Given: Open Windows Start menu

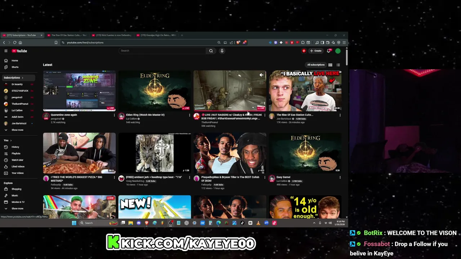Looking at the screenshot, I should click(74, 223).
